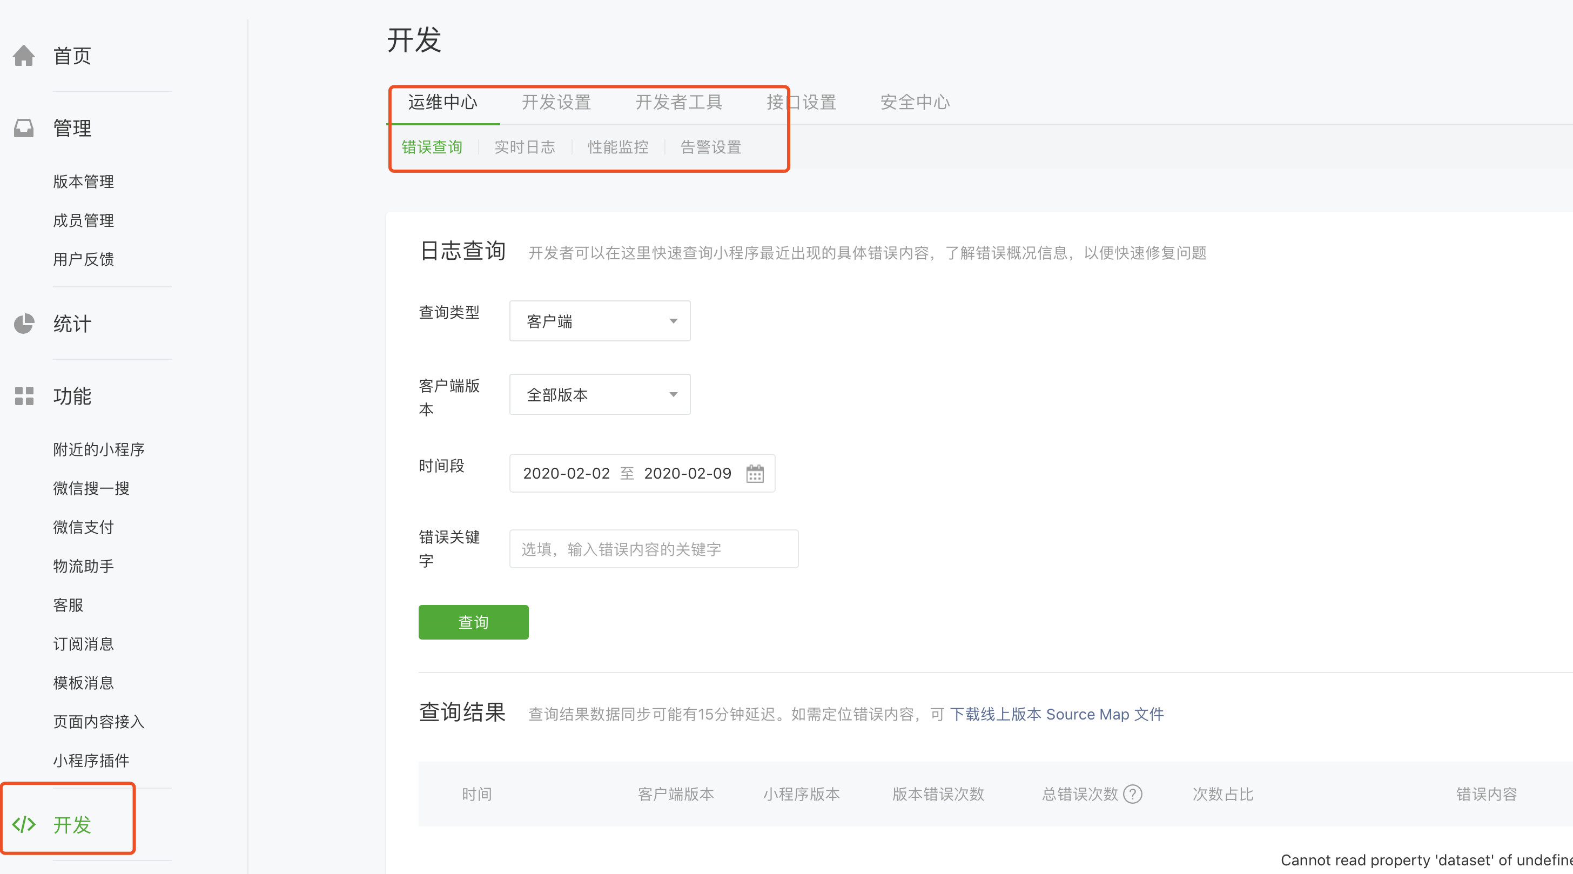Expand the 查询类型 客户端 dropdown
The width and height of the screenshot is (1573, 874).
coord(600,321)
